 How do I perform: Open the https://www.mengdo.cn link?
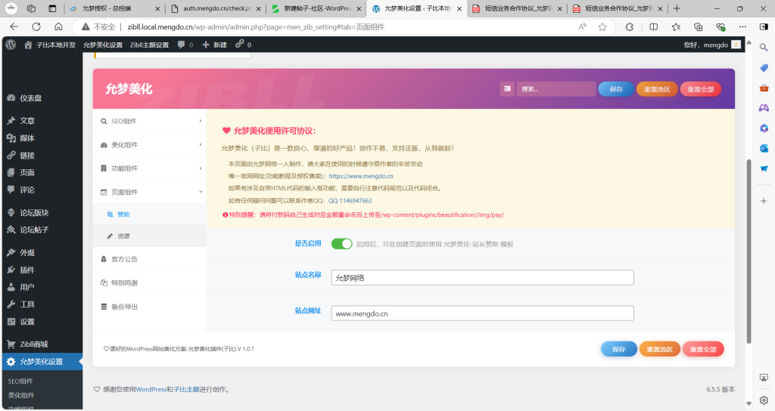[360, 176]
